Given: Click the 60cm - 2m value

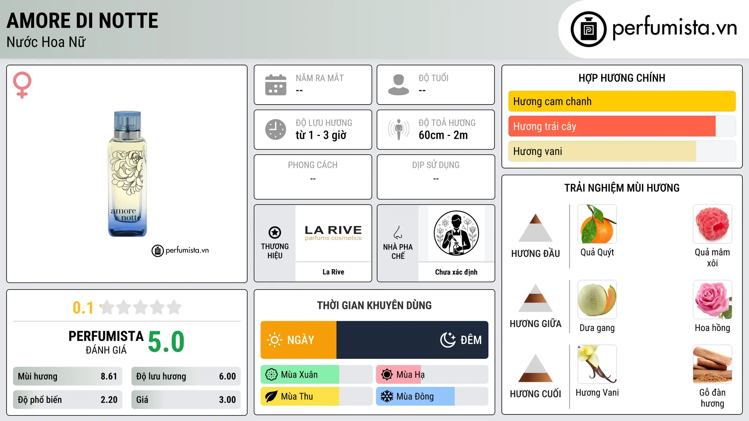Looking at the screenshot, I should coord(443,135).
